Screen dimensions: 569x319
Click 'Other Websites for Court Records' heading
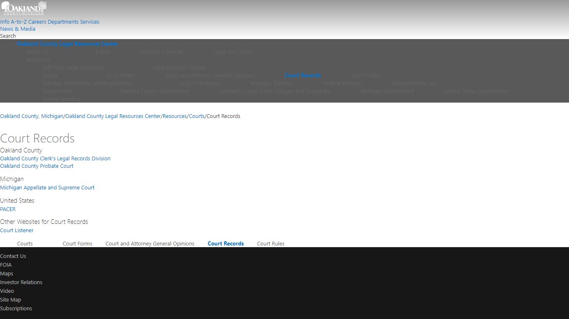click(x=44, y=222)
